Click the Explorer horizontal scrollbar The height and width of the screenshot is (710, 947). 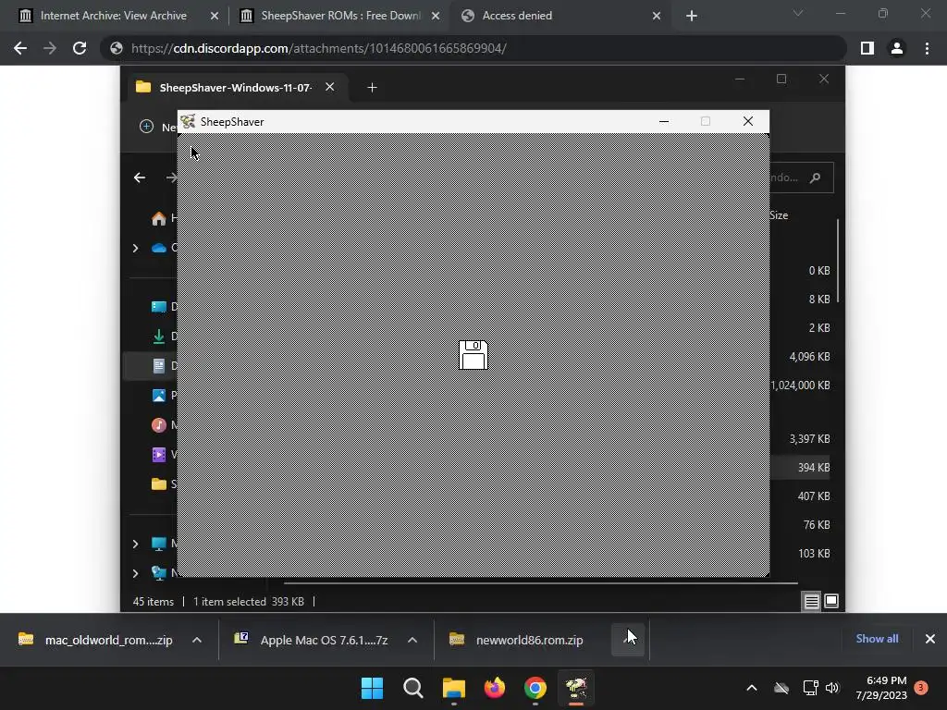click(540, 583)
